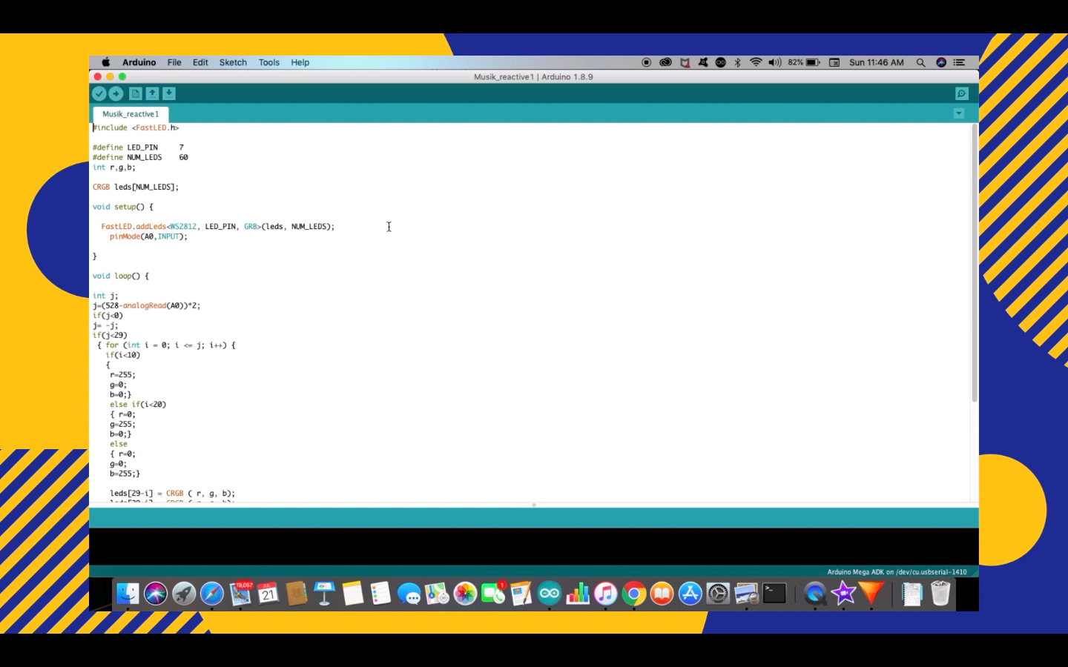
Task: Click the 'CRGB leds[NUM_LEDS];' line
Action: (x=136, y=187)
